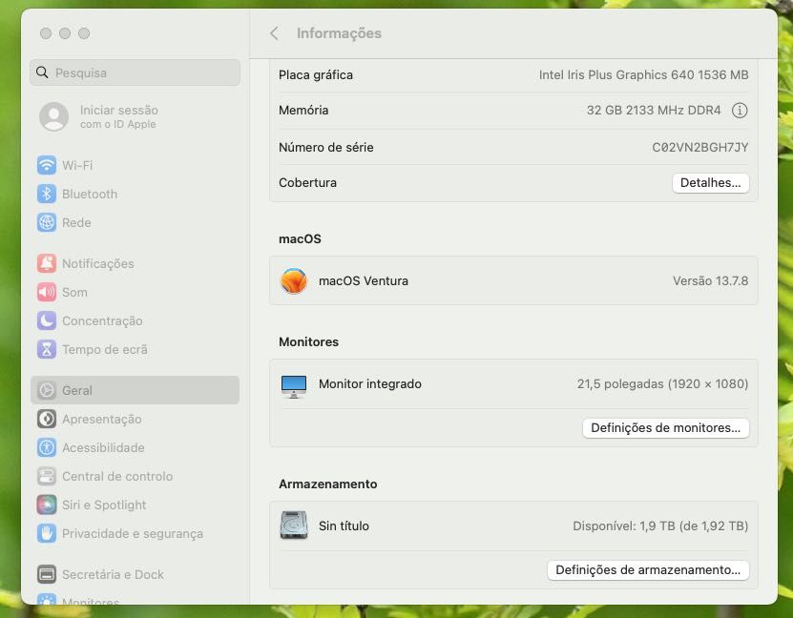Select Bluetooth label in sidebar
Screen dimensions: 793x618
coord(90,194)
